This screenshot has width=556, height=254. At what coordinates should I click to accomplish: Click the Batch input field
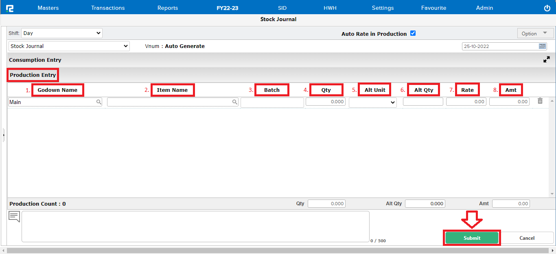coord(272,103)
